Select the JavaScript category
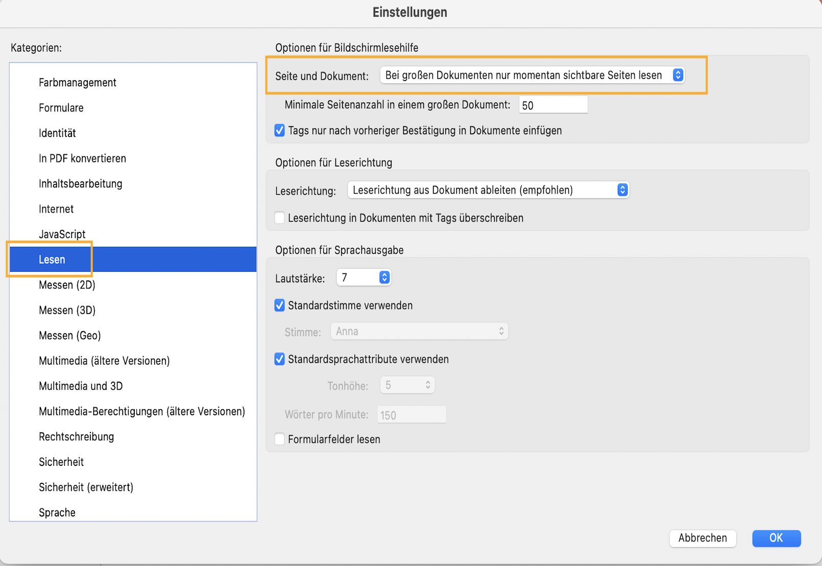Viewport: 822px width, 566px height. [62, 234]
